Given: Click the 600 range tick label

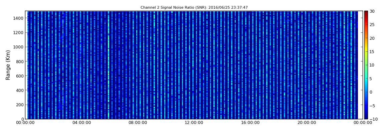Looking at the screenshot, I should 20,76.
